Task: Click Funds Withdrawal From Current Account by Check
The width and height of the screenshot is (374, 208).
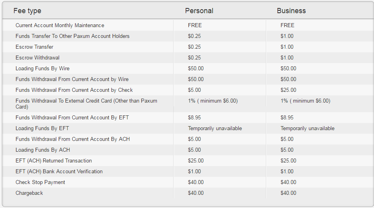Action: [74, 90]
